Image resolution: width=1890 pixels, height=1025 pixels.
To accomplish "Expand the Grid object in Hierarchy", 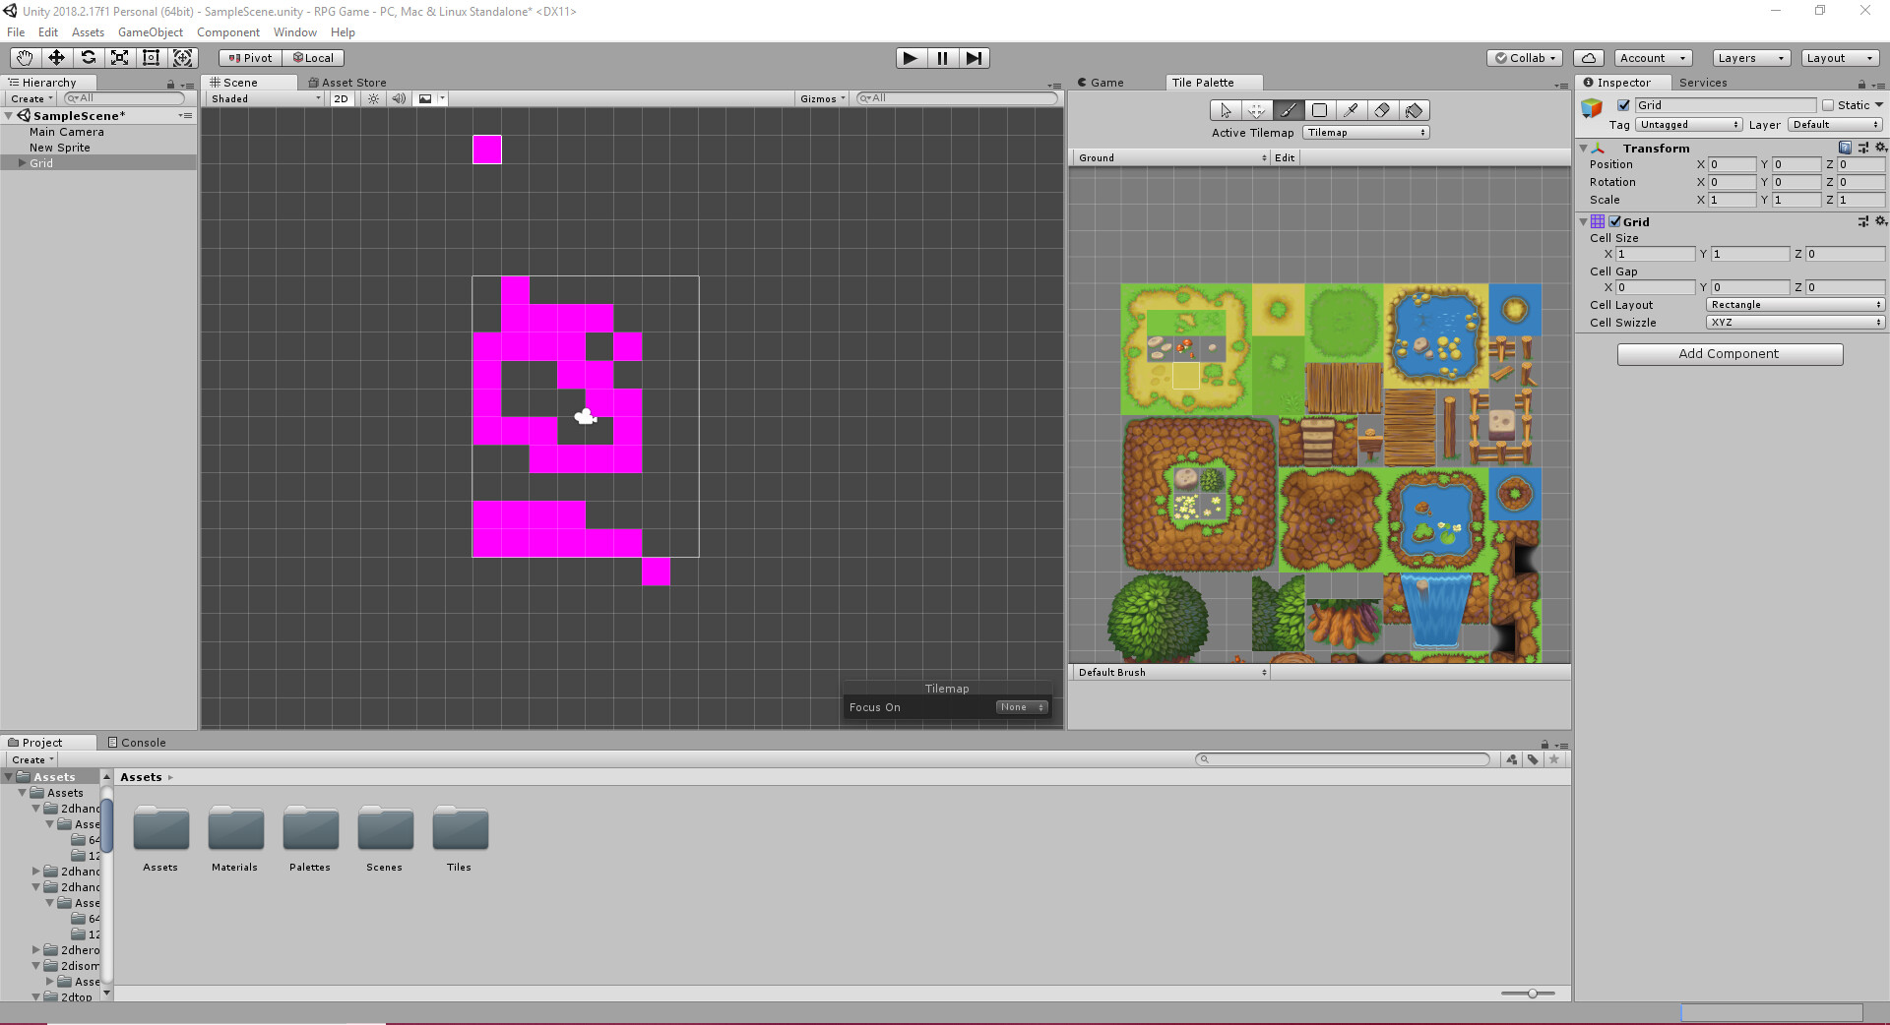I will [22, 163].
